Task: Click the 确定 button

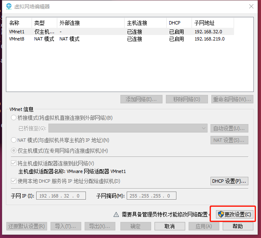Action: pyautogui.click(x=136, y=226)
